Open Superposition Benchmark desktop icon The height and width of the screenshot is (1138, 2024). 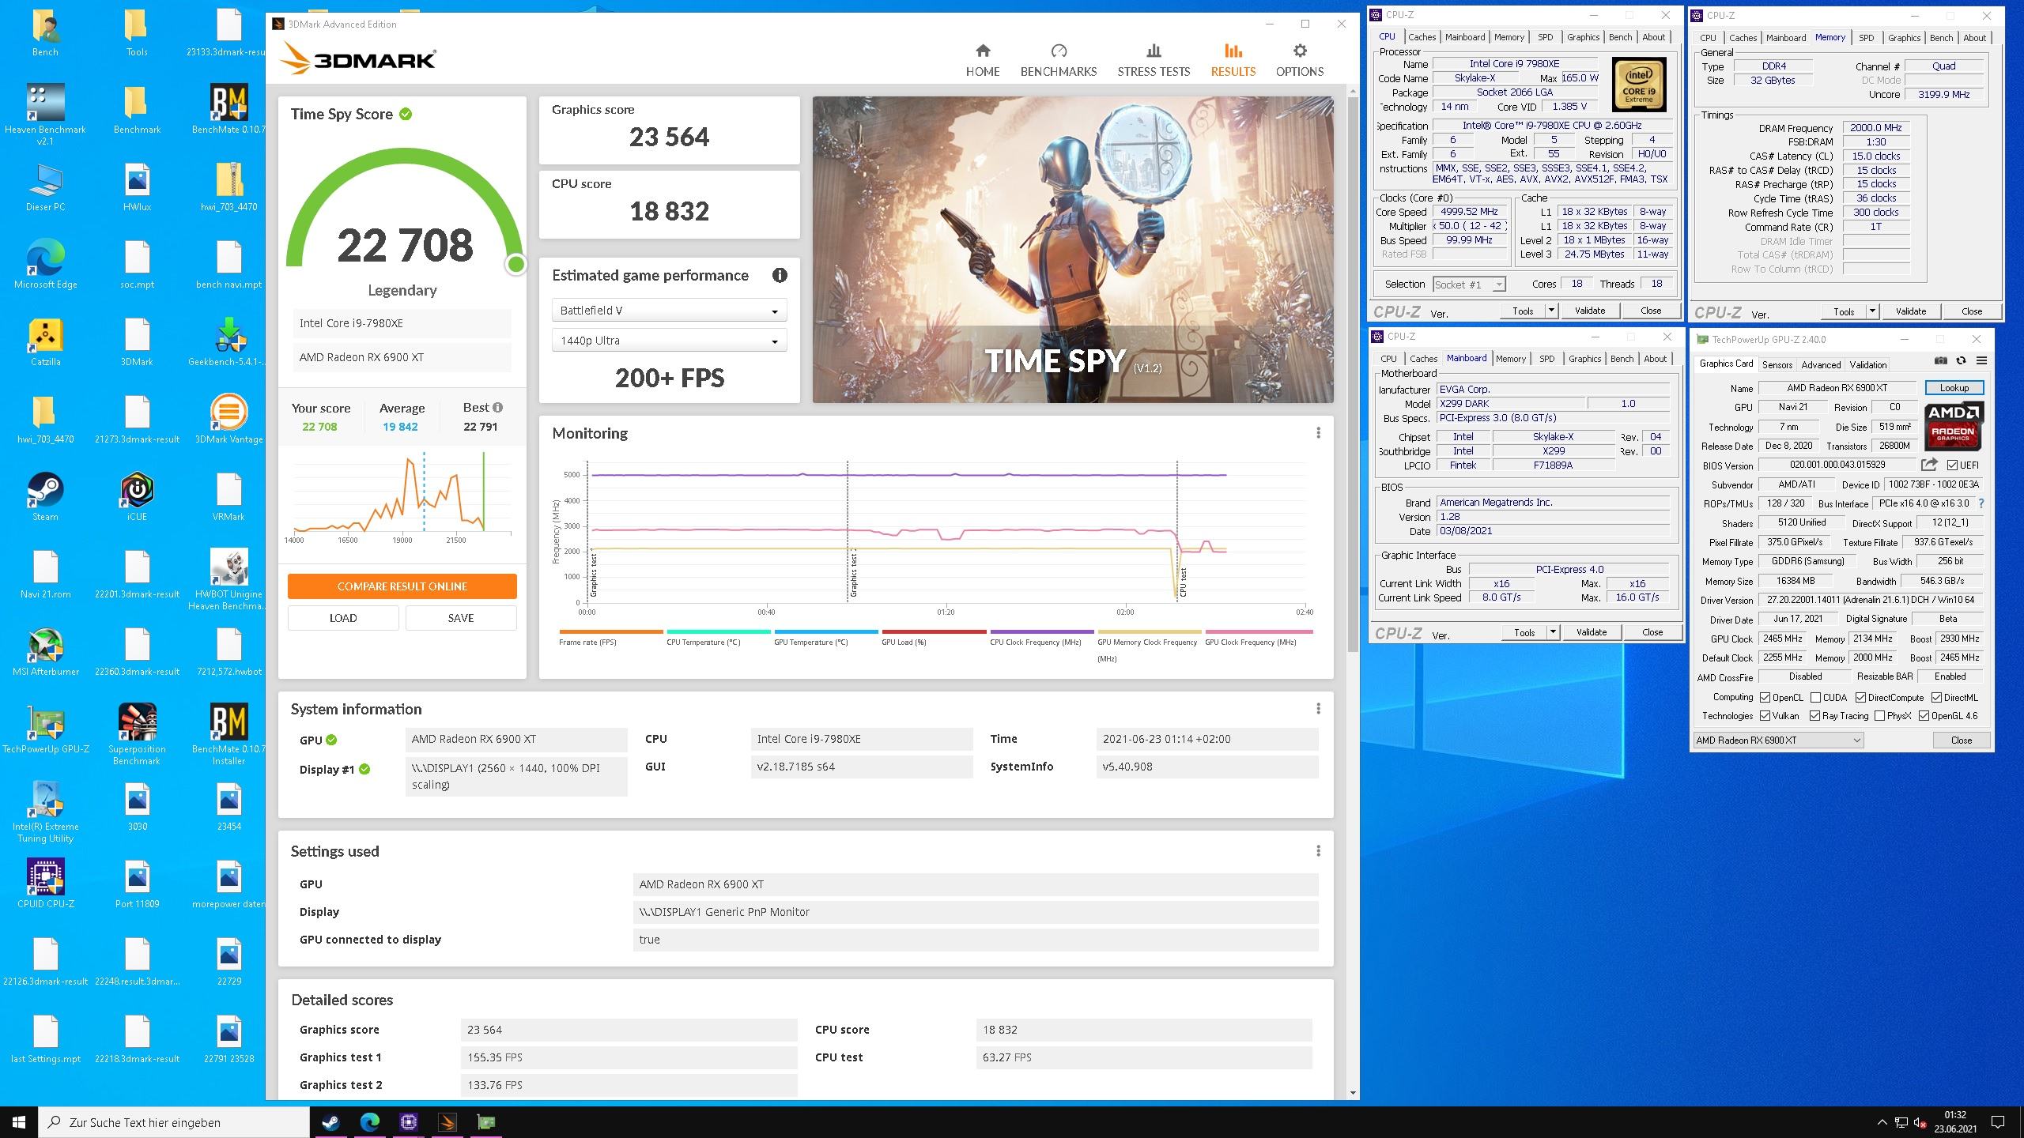[137, 734]
